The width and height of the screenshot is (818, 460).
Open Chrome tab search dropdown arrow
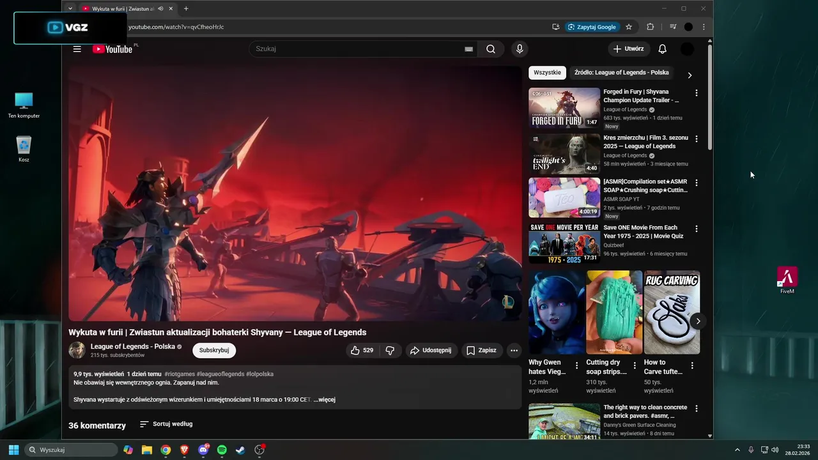(x=70, y=9)
